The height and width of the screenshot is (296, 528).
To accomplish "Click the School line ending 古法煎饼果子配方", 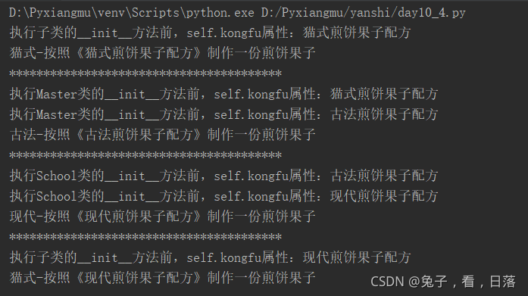I will (x=223, y=176).
